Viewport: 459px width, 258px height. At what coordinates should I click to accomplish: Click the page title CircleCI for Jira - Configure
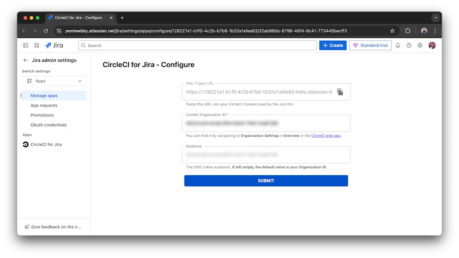point(148,64)
